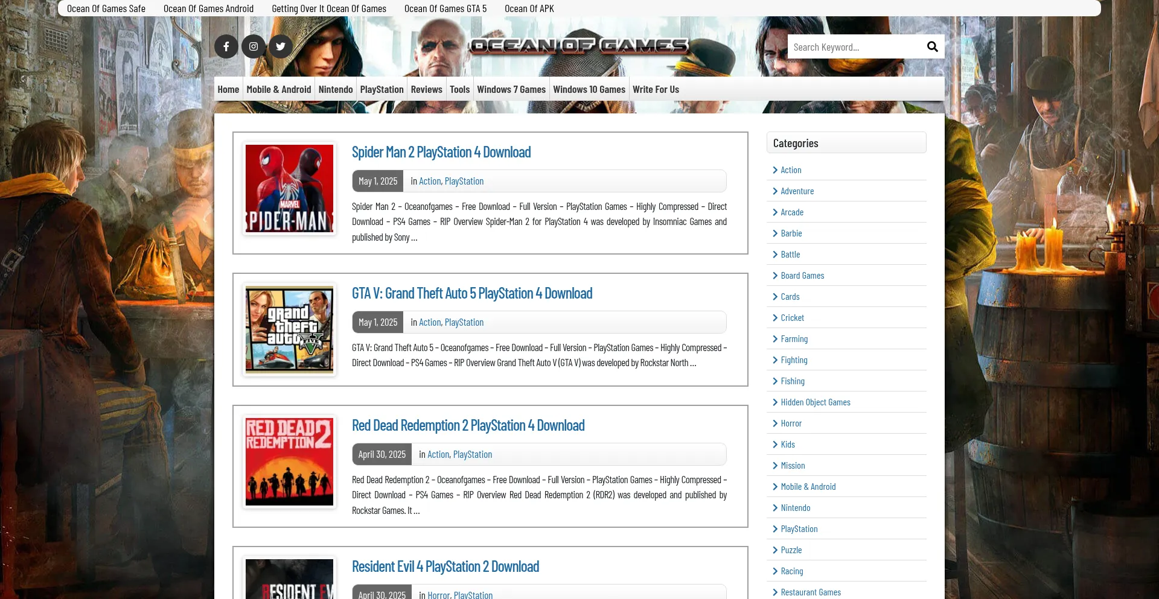Select Cards category
The width and height of the screenshot is (1159, 599).
[790, 297]
